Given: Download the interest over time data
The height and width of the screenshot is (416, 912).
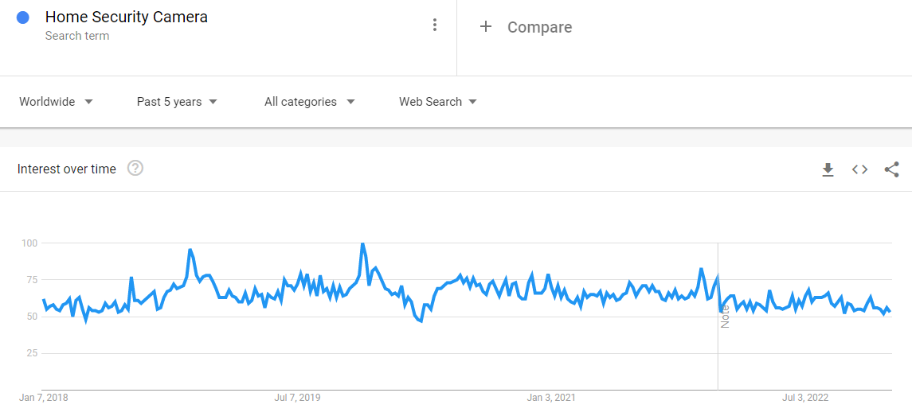Looking at the screenshot, I should [828, 169].
